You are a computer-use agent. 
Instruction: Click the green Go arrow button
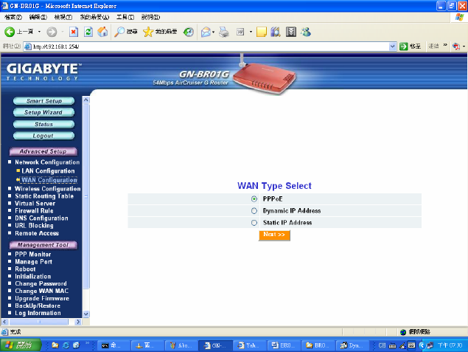point(404,46)
